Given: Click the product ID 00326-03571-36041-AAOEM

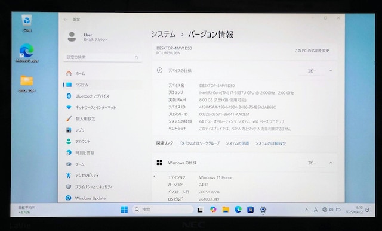Looking at the screenshot, I should [x=224, y=114].
